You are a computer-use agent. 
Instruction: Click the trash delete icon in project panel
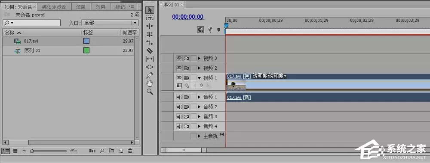(x=131, y=151)
